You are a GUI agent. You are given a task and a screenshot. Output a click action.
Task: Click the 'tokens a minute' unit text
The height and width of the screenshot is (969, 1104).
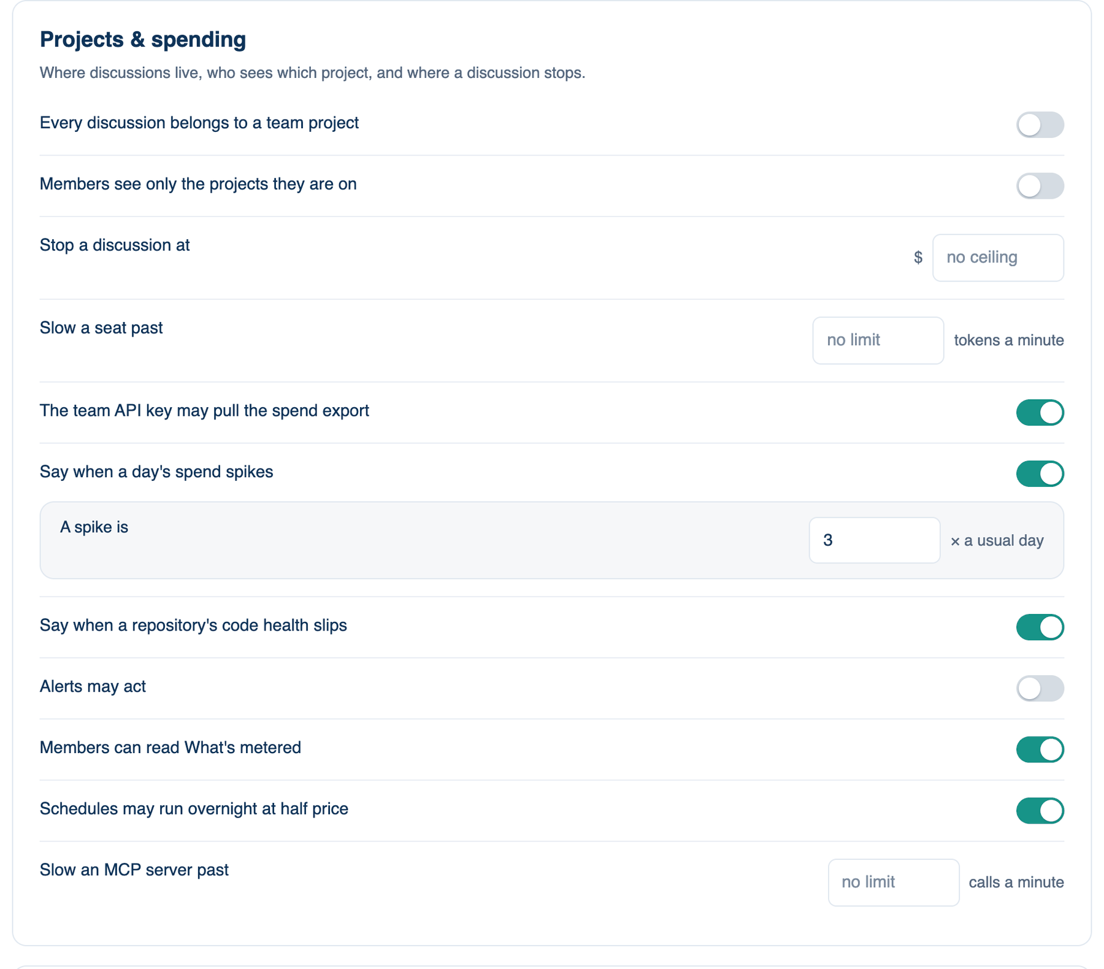click(1009, 340)
